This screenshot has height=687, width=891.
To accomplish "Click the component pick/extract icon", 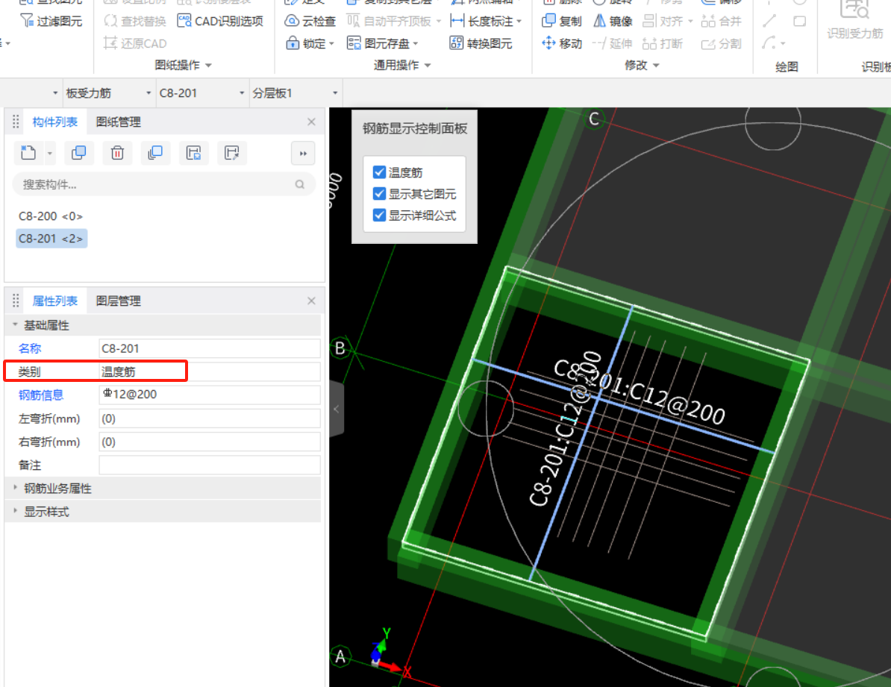I will pos(232,153).
